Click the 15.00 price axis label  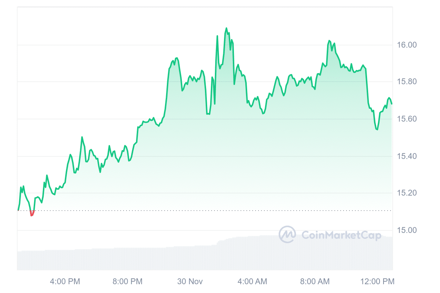tap(407, 230)
